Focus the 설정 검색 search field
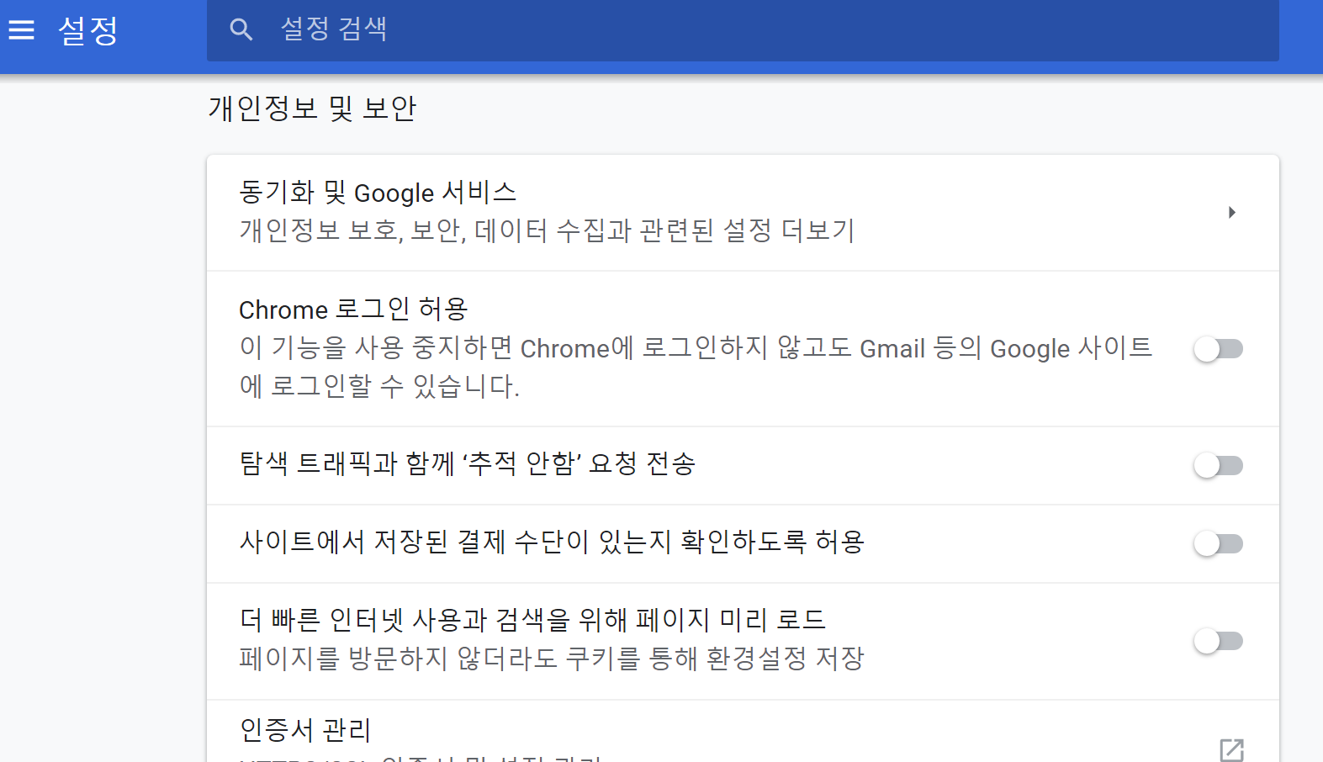Viewport: 1323px width, 762px height. coord(743,30)
